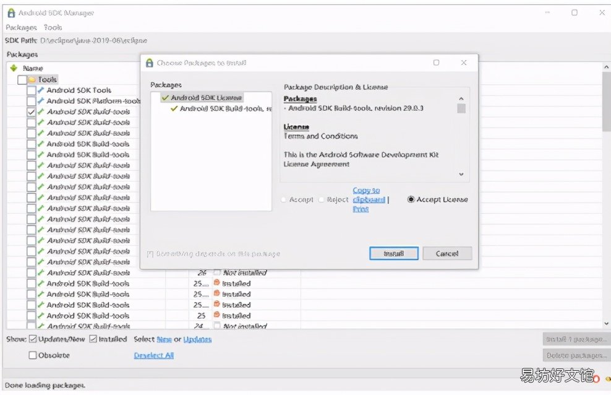The image size is (611, 395).
Task: Click the 'revision 29.0.3' line in the description
Action: click(x=356, y=108)
